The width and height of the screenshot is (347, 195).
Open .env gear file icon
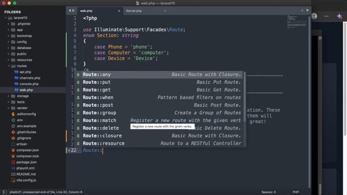coord(13,120)
